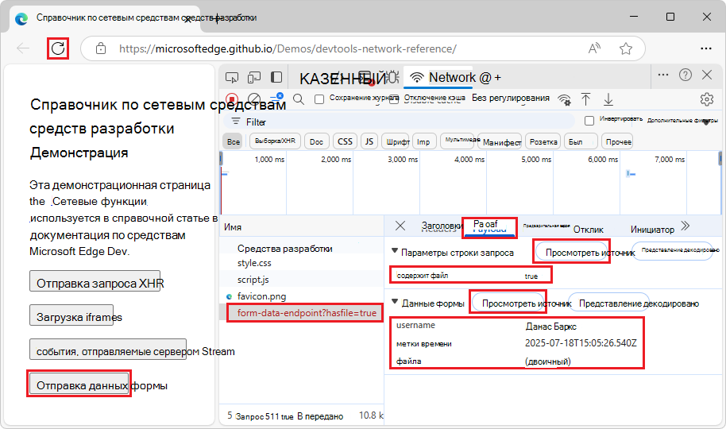The image size is (726, 429).
Task: Filter requests by Выборка/XHR
Action: pos(275,141)
